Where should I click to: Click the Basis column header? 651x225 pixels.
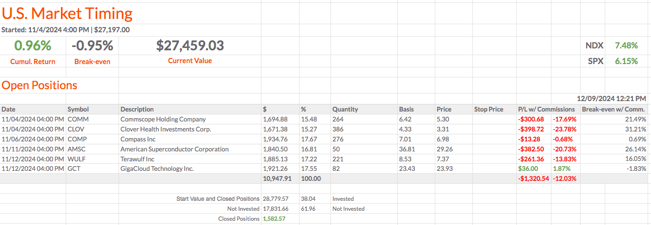406,109
